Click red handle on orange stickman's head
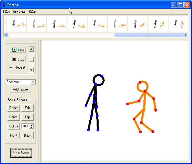This screenshot has width=192, height=164. point(140,82)
